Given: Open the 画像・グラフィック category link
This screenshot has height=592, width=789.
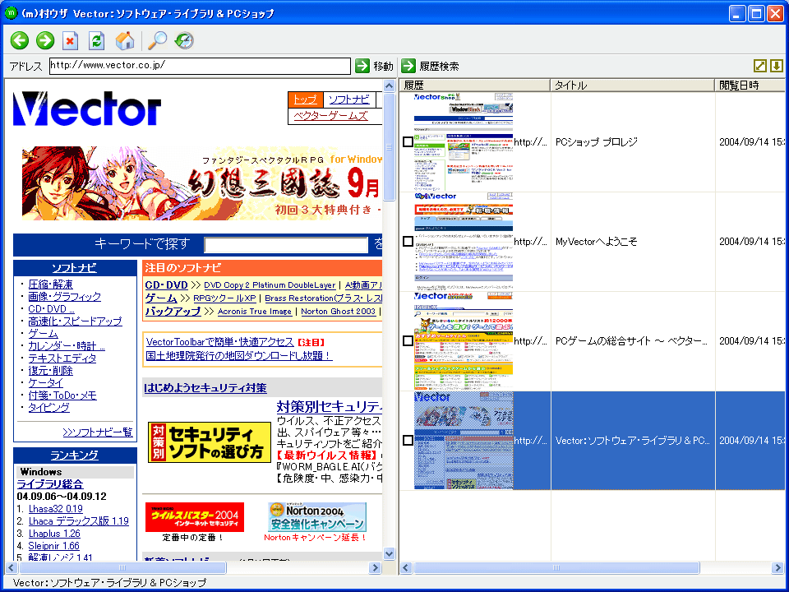Looking at the screenshot, I should 64,297.
